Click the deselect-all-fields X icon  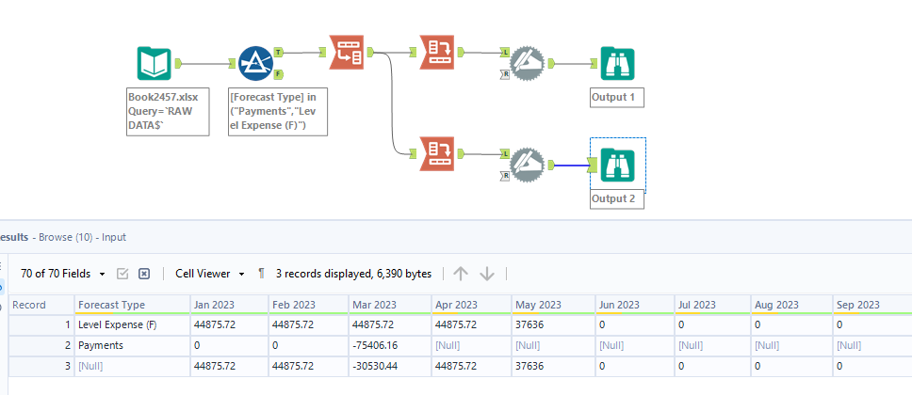(x=144, y=274)
